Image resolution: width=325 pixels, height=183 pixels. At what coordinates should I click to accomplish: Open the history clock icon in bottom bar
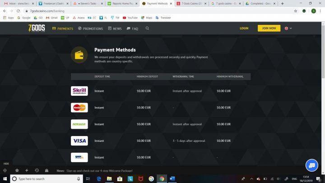[37, 170]
